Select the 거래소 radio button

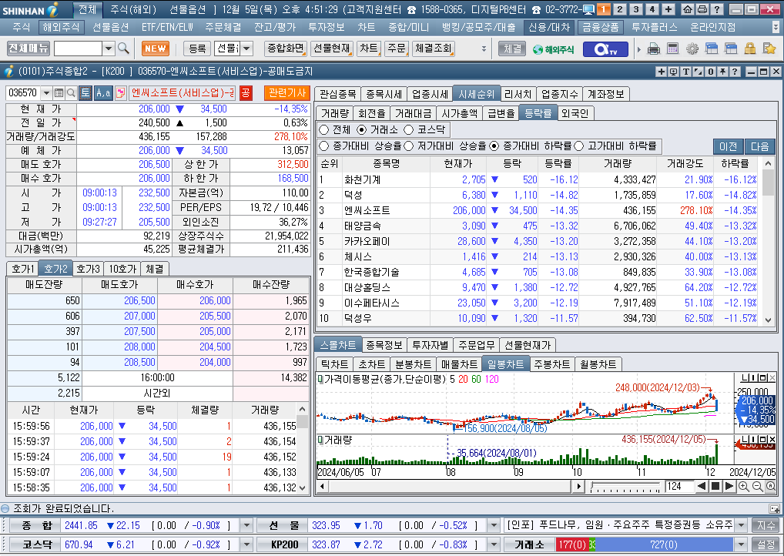point(361,130)
